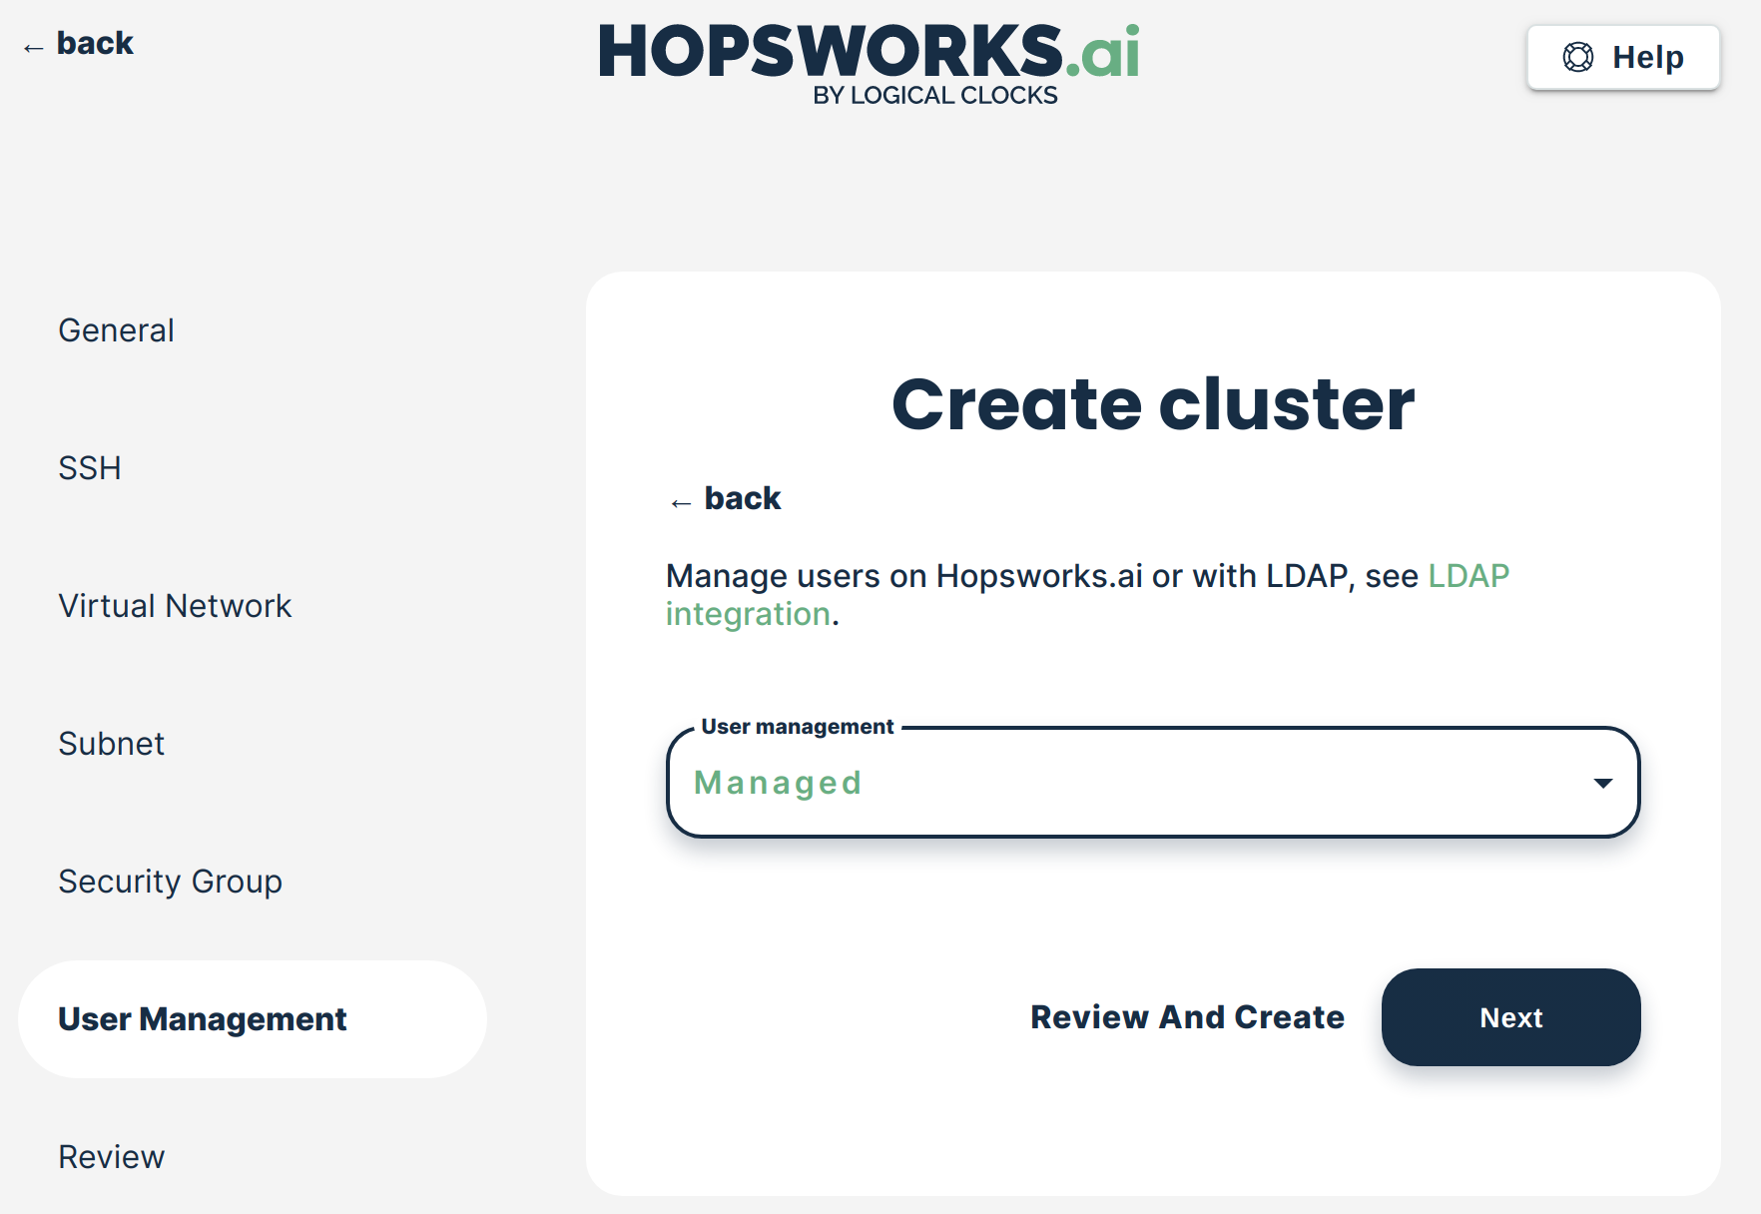The height and width of the screenshot is (1214, 1761).
Task: Switch to the SSH step
Action: click(x=90, y=468)
